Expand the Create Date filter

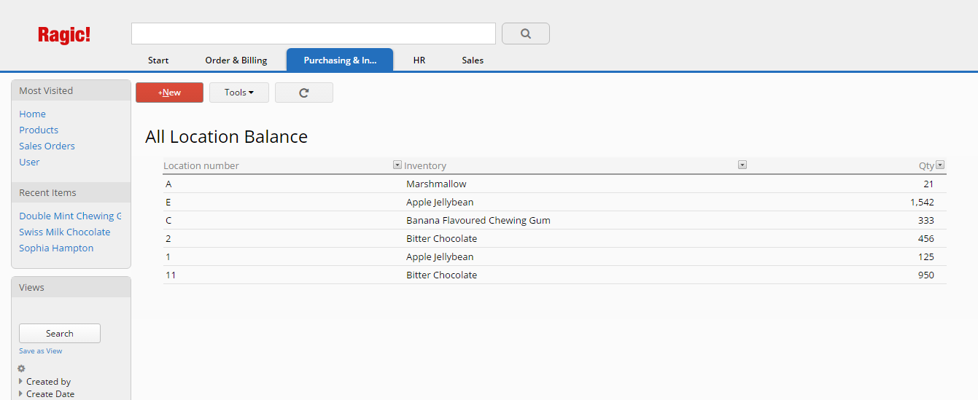coord(46,393)
